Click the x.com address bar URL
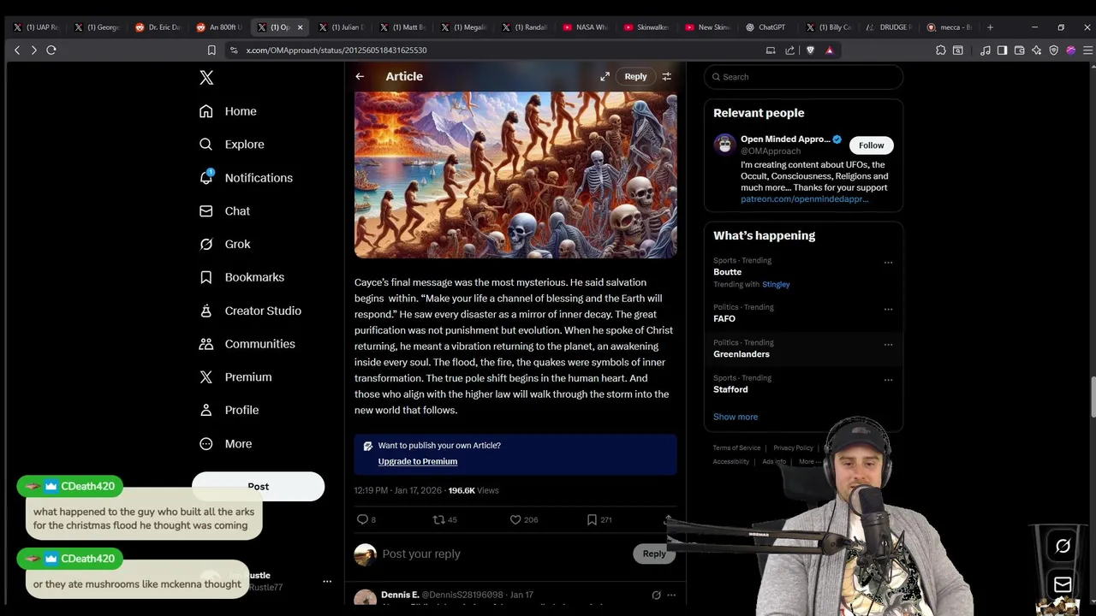Viewport: 1096px width, 616px height. [337, 50]
